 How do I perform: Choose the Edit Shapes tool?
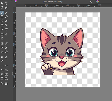(2, 8)
